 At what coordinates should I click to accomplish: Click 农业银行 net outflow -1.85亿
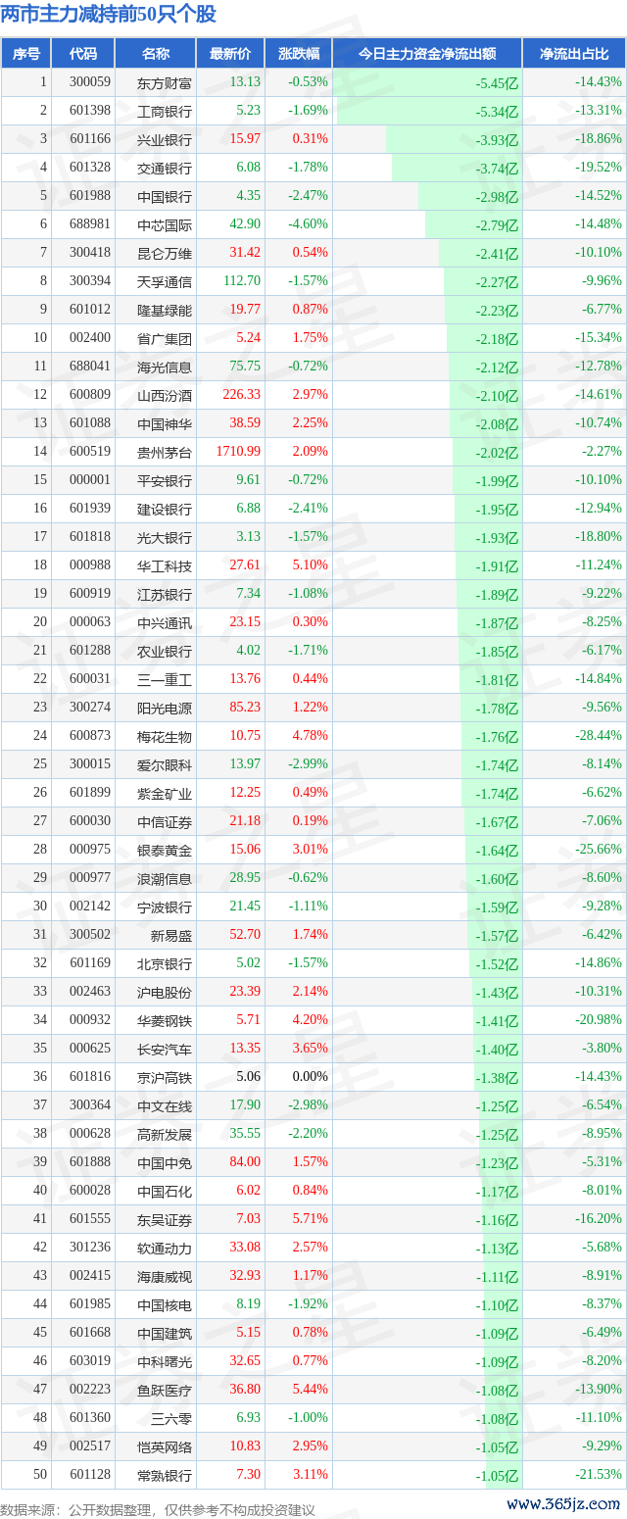[497, 652]
